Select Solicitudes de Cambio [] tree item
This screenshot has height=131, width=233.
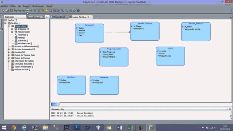point(24,64)
